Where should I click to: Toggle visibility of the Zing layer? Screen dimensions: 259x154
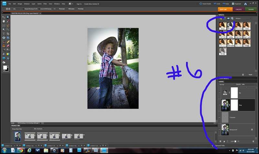click(x=220, y=105)
